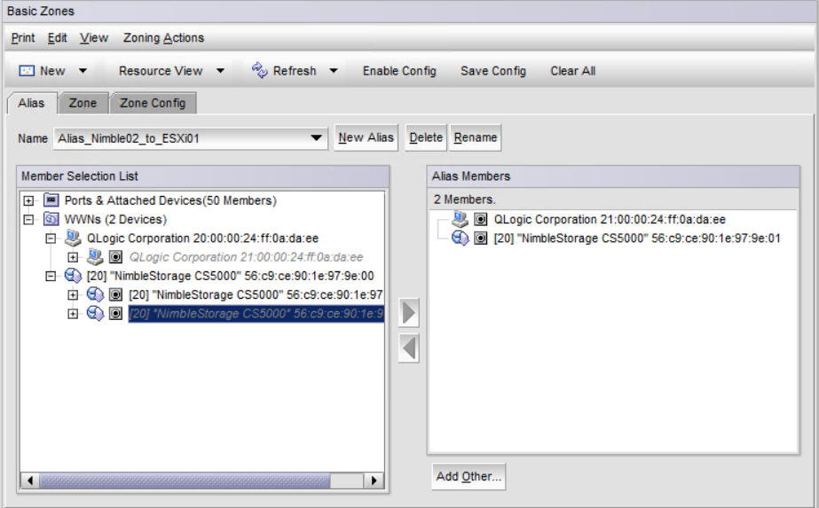Select alias member NimbleStorage 56:c9:ce:90:1e:97:9e:01
This screenshot has height=508, width=819.
(x=637, y=238)
